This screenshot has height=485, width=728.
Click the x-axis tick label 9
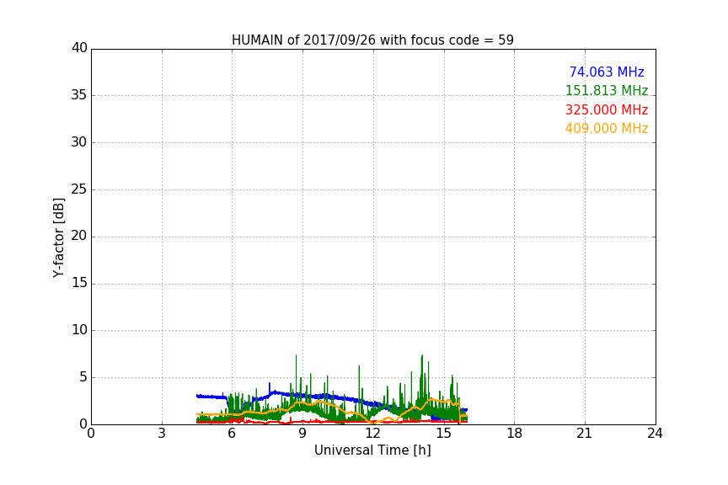(x=302, y=434)
